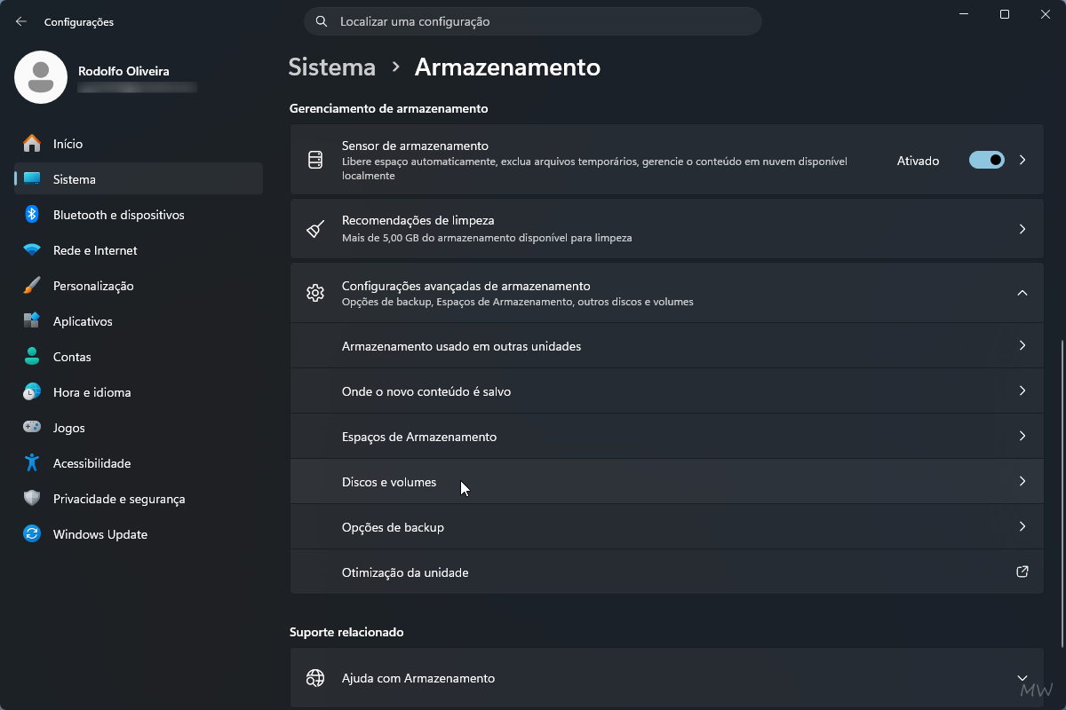Open Acessibilidade settings
The width and height of the screenshot is (1066, 710).
pyautogui.click(x=139, y=463)
